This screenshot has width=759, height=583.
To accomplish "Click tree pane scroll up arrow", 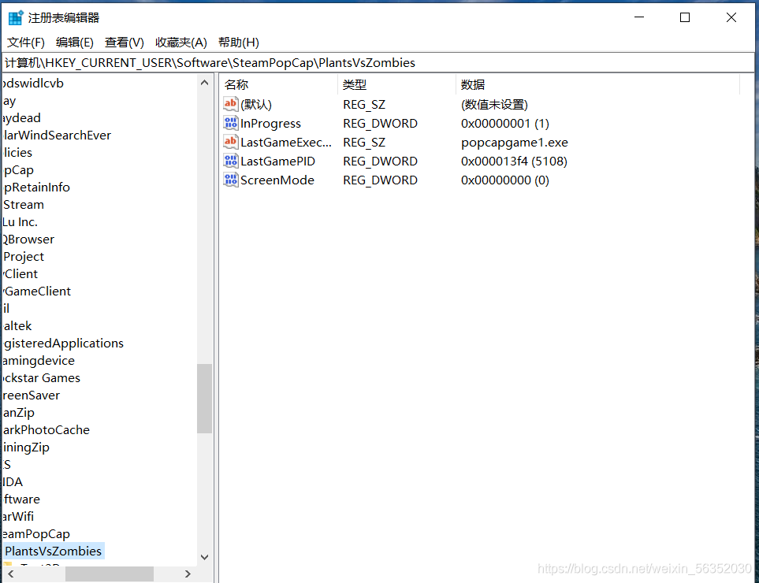I will 205,83.
